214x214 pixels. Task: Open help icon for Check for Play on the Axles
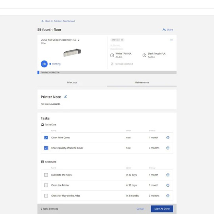tap(168, 196)
